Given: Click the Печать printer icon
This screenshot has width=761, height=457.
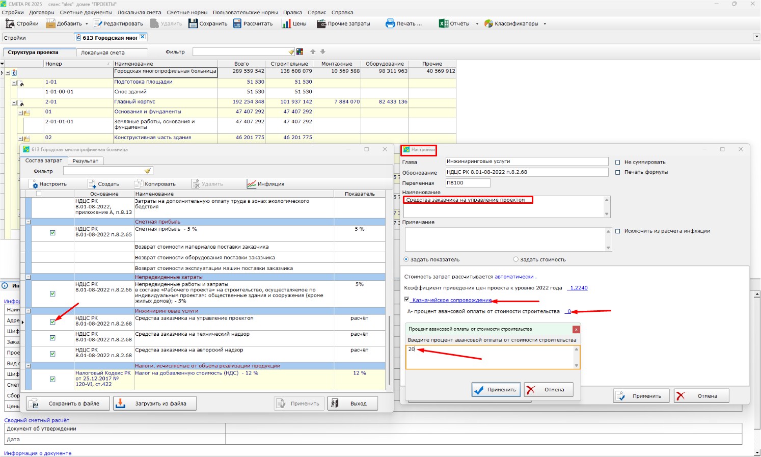Looking at the screenshot, I should coord(390,23).
